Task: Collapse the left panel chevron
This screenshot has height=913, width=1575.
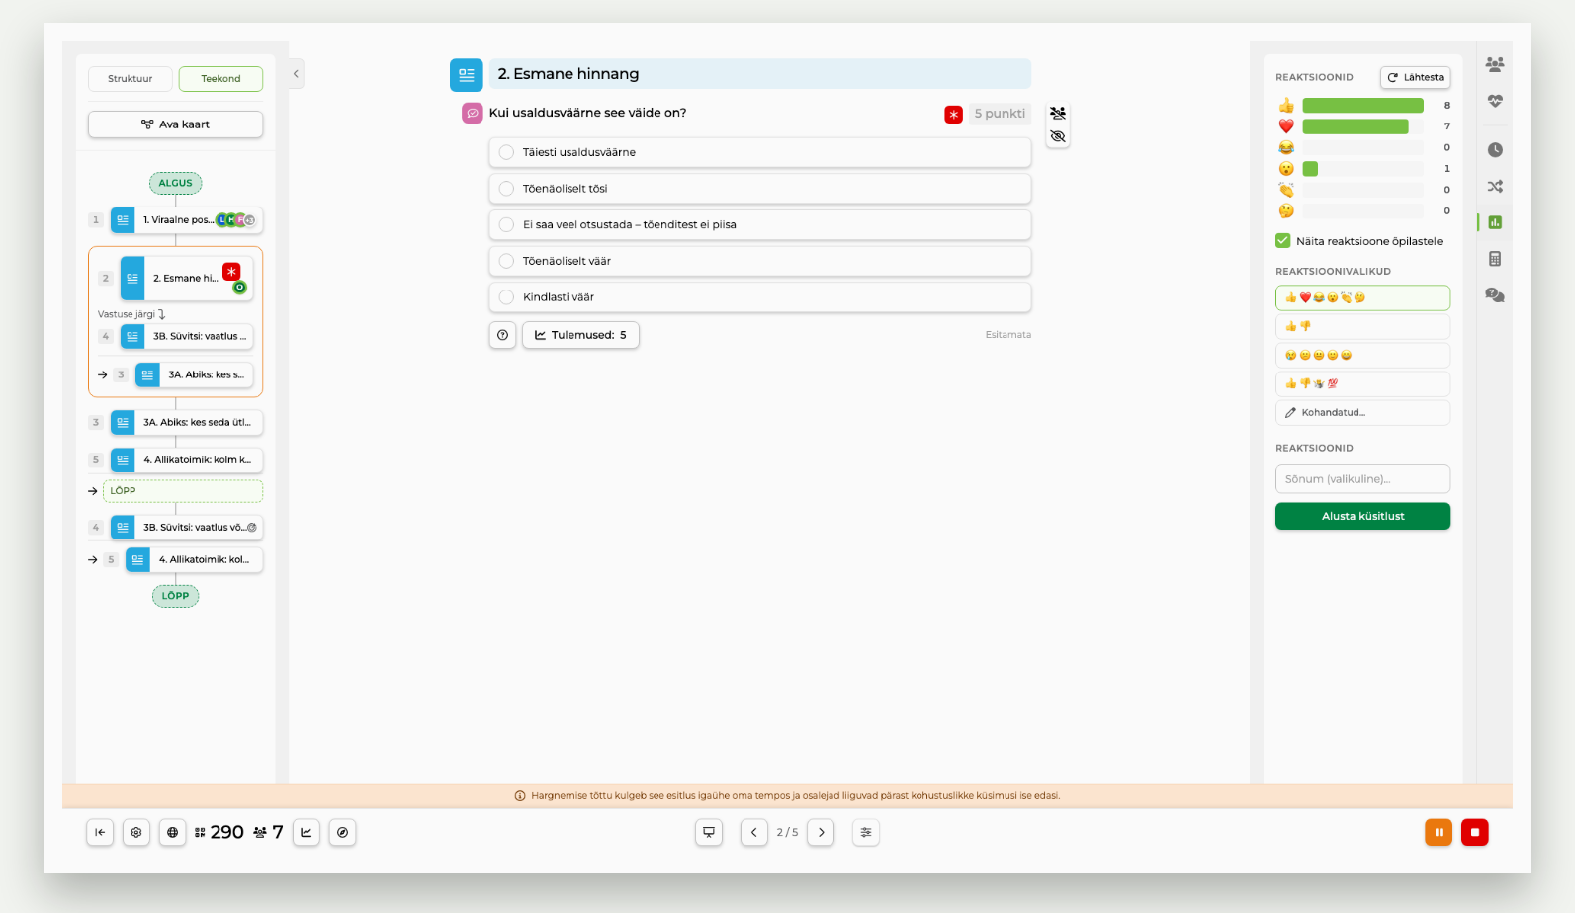Action: 296,74
